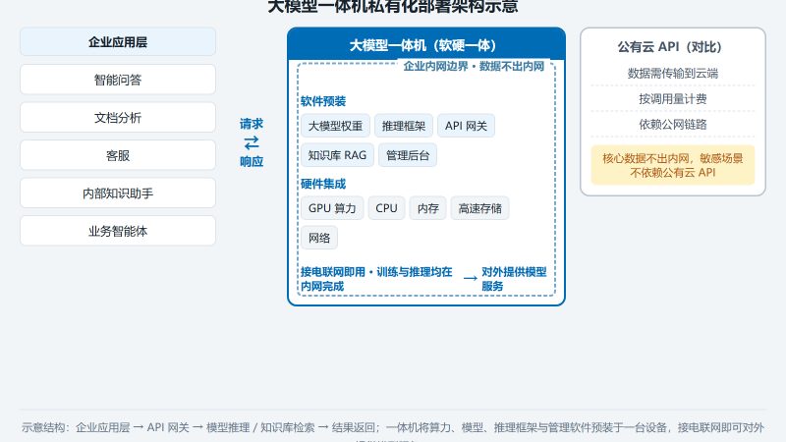Click the 依赖公网链路 row
The height and width of the screenshot is (442, 786).
[x=673, y=124]
